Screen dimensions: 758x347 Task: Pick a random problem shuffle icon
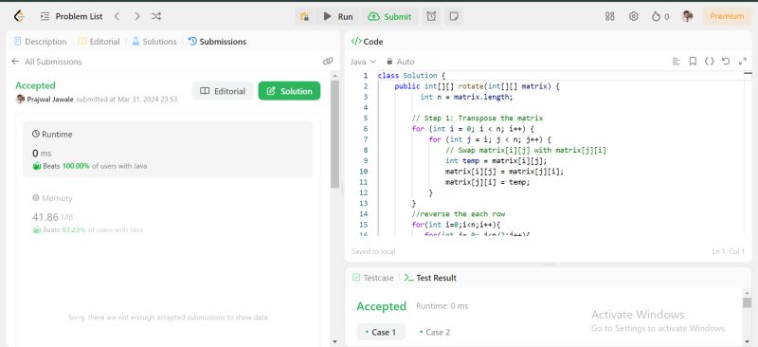click(x=156, y=16)
